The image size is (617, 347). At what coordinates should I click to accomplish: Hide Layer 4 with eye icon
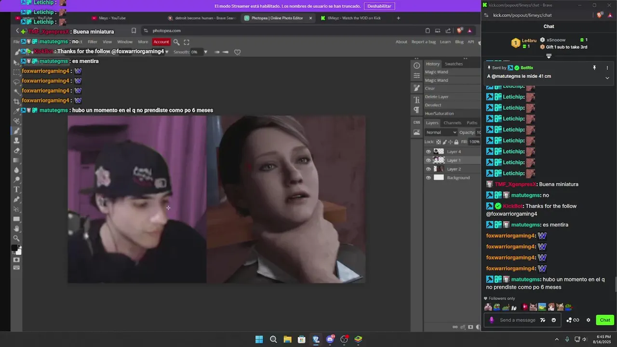point(428,151)
